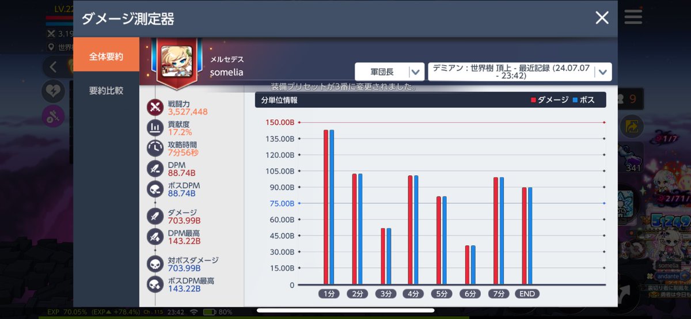The image size is (691, 319).
Task: Expand the 軍団長 dropdown
Action: [389, 72]
